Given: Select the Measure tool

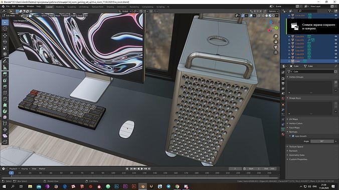Looking at the screenshot, I should 5,67.
